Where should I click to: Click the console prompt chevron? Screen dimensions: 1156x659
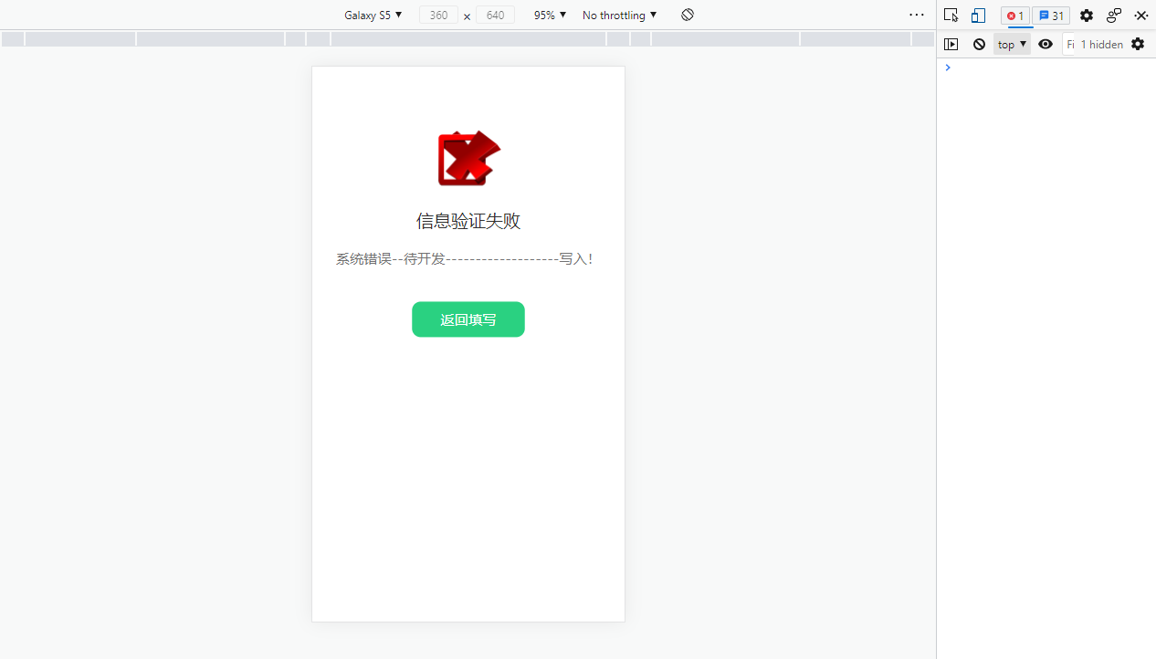click(948, 68)
